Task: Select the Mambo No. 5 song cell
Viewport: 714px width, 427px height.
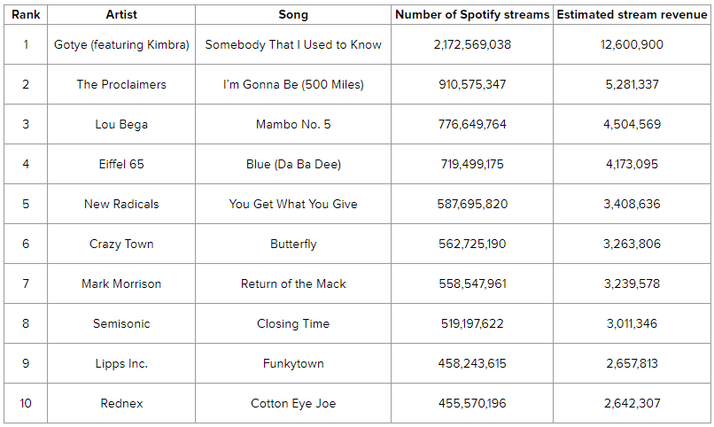Action: pos(293,124)
